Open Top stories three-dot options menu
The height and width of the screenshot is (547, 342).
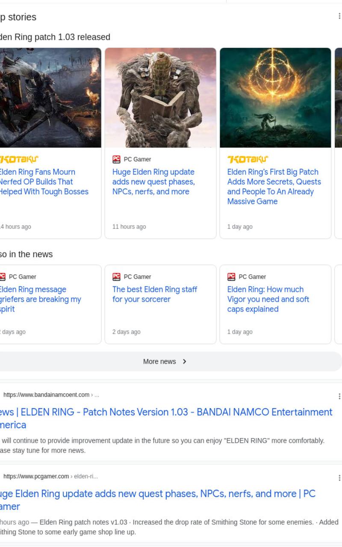point(339,16)
